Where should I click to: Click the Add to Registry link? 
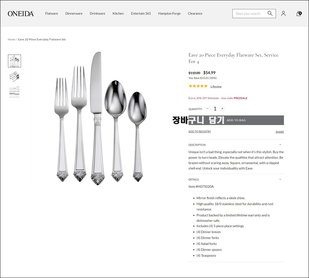pos(200,131)
